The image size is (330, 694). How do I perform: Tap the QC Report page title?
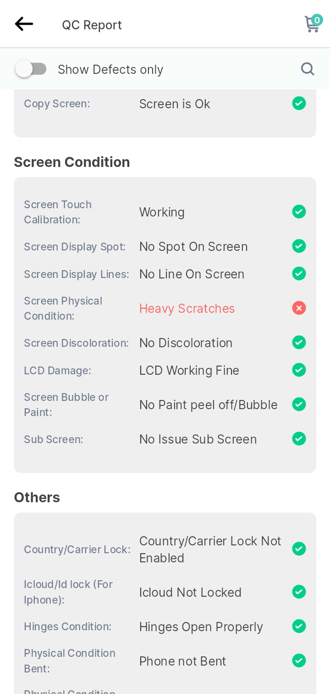coord(92,25)
